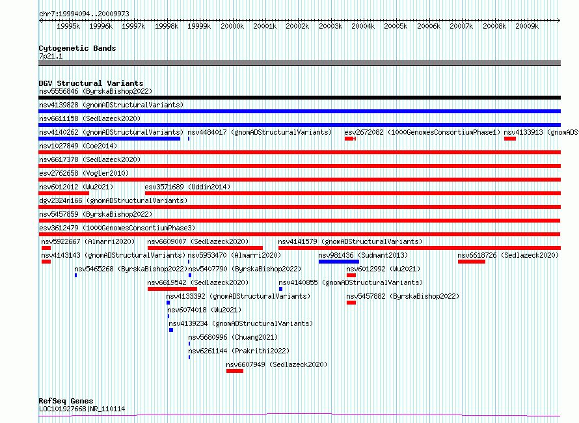Click the nsv4139234 gnomAD label
The width and height of the screenshot is (579, 423).
tap(241, 323)
